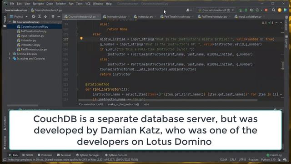This screenshot has height=164, width=291.
Task: Click the editor horizontal scrollbar
Action: [168, 100]
